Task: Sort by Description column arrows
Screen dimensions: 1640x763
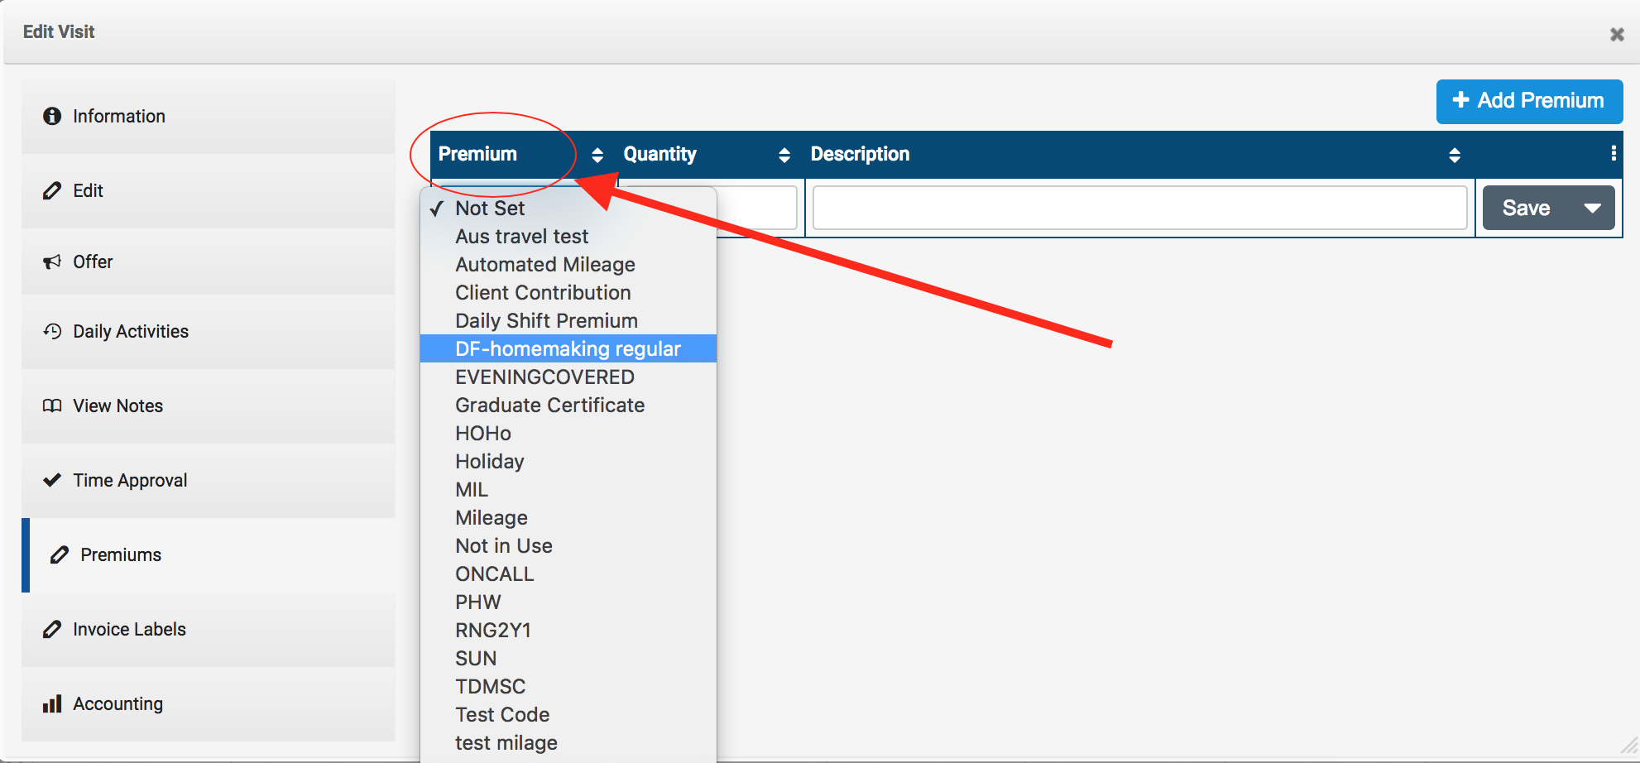Action: point(1454,155)
